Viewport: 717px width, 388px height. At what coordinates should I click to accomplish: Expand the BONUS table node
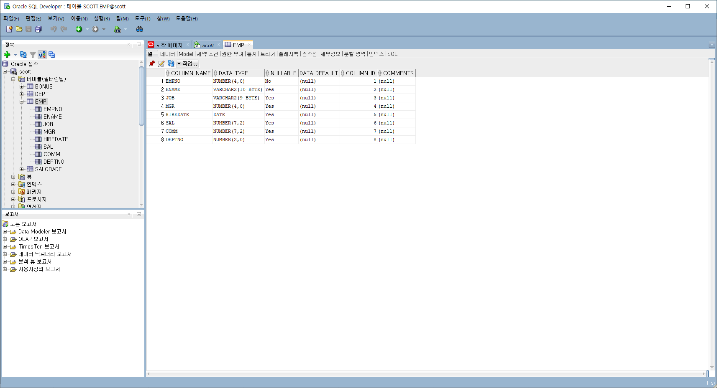click(22, 86)
